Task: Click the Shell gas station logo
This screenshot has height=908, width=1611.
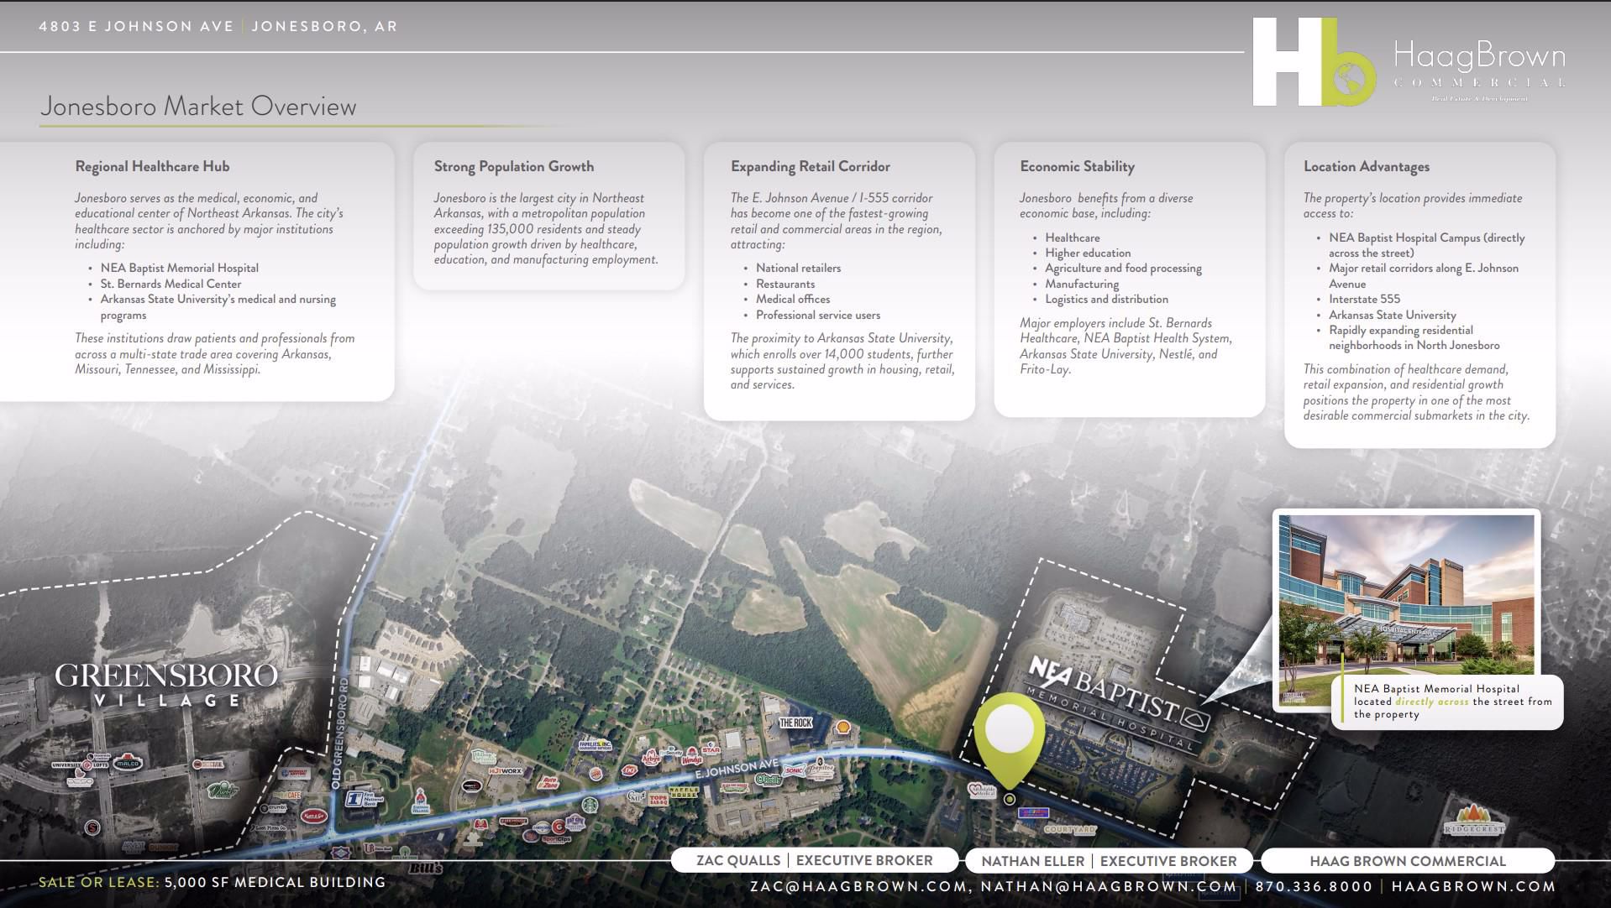Action: click(x=842, y=727)
